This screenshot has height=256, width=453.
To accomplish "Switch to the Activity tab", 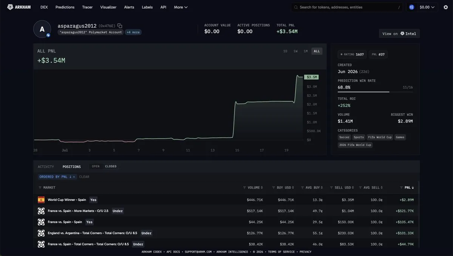I will [x=46, y=167].
